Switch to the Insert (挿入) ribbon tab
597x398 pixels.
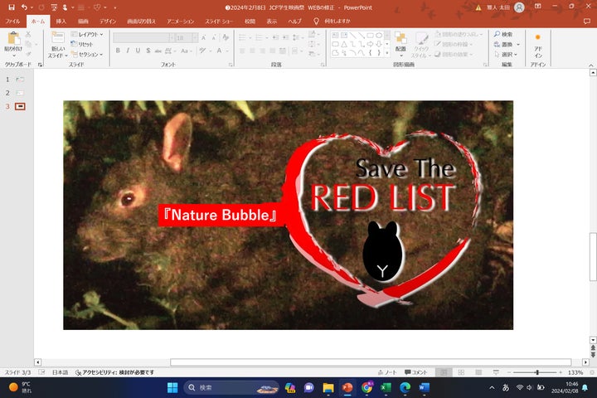point(61,21)
